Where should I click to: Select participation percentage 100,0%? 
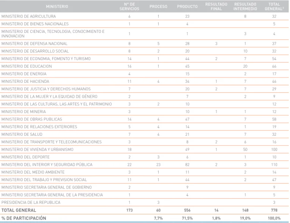(274, 218)
